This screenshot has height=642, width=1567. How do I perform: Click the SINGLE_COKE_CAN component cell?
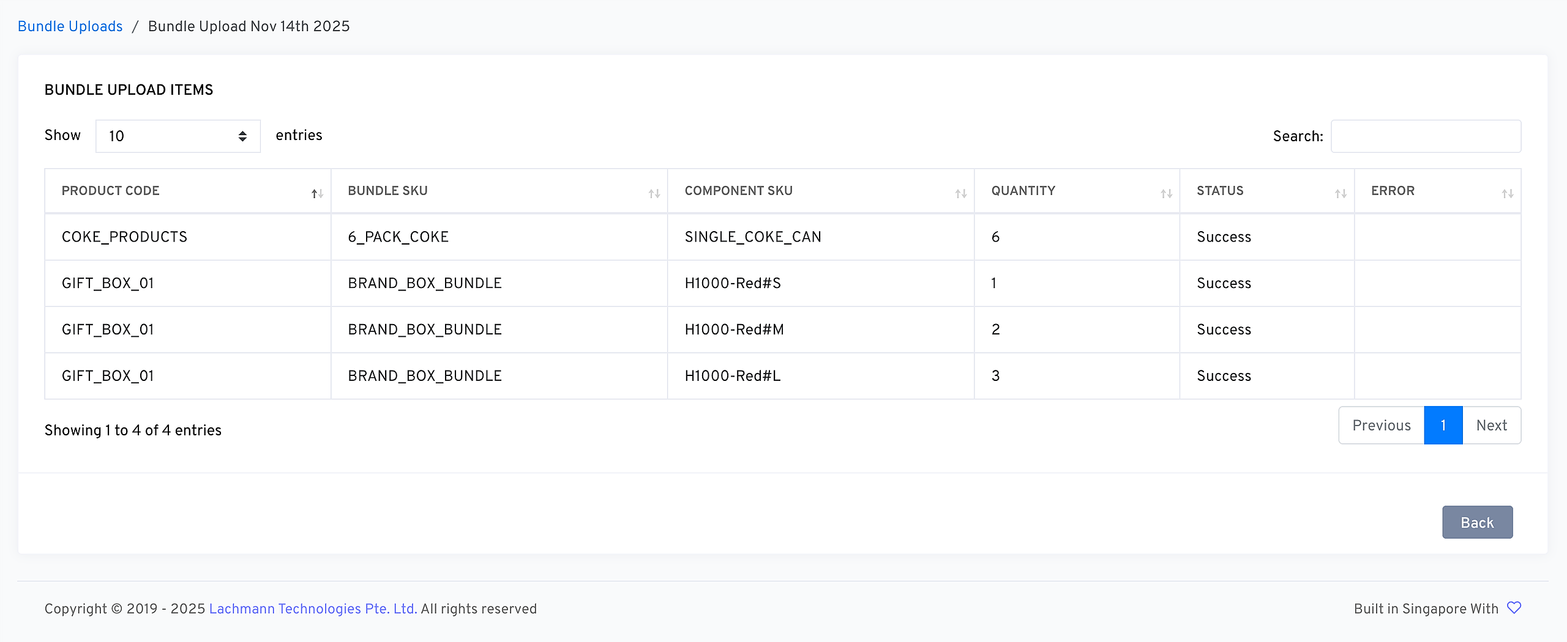pos(752,237)
